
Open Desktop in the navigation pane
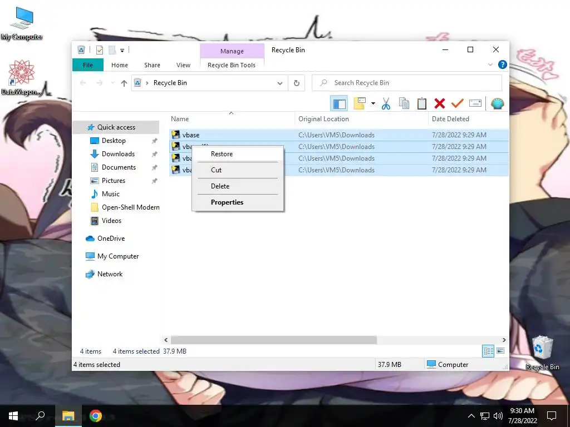pyautogui.click(x=114, y=141)
